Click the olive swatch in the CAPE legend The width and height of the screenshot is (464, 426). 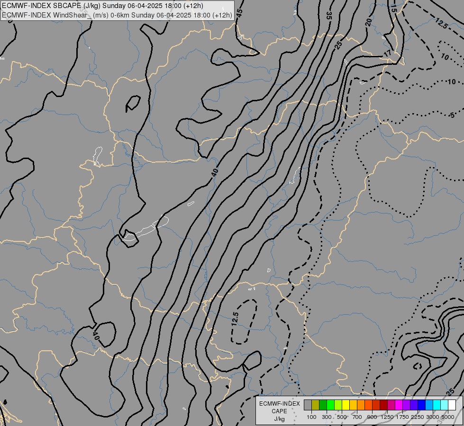click(x=315, y=405)
